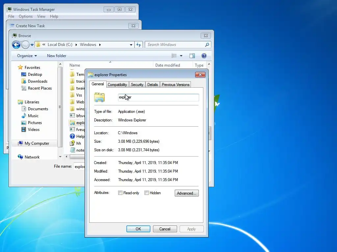
Task: Click the explorer file name field
Action: coord(158,97)
